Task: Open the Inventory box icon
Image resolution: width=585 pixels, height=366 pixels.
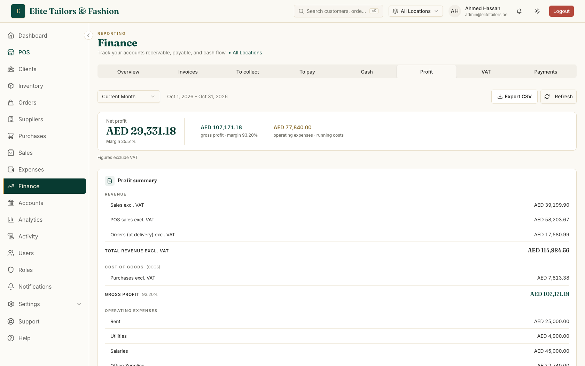Action: point(11,86)
